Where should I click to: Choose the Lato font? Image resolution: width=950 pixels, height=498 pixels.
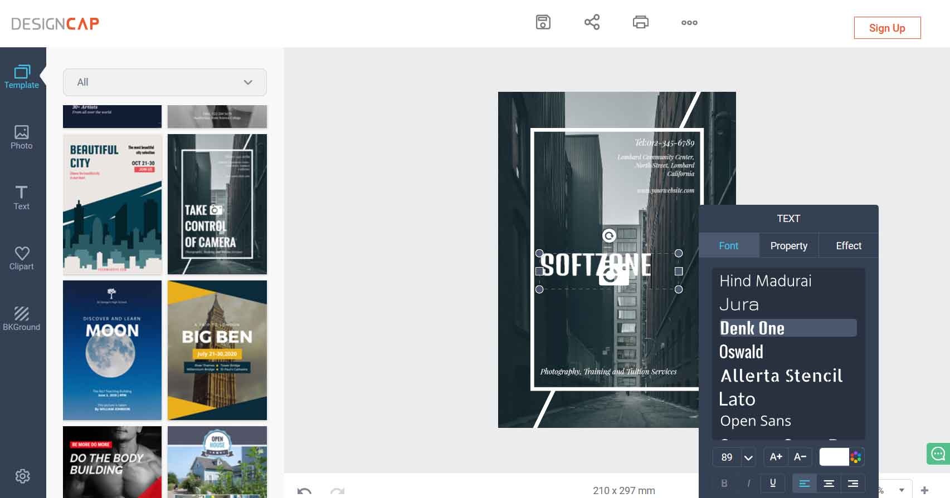737,399
